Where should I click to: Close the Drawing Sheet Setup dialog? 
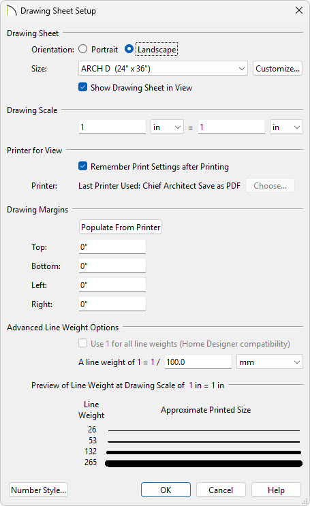coord(299,10)
